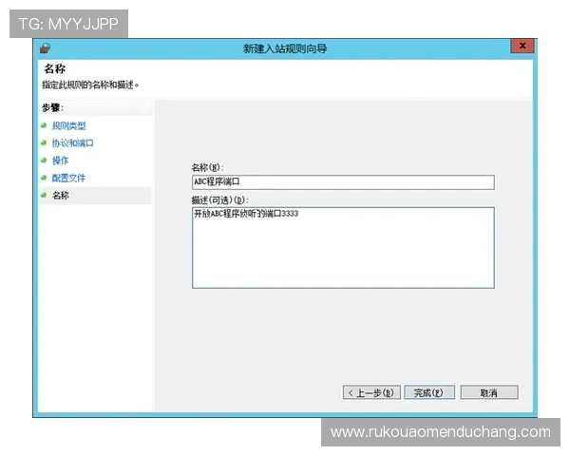Screen dimensions: 570x456
Task: Click the 名称(N) field label
Action: click(207, 168)
